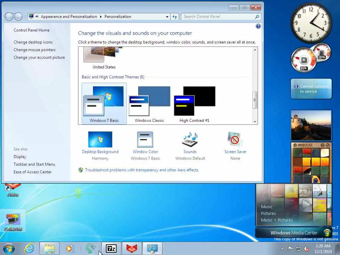Launch Internet Explorer from taskbar
Screen dimensions: 340x255
(29, 248)
